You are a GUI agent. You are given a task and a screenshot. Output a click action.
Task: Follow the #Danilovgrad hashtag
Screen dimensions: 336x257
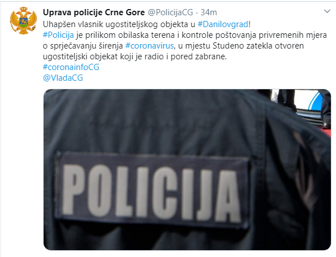pos(223,24)
